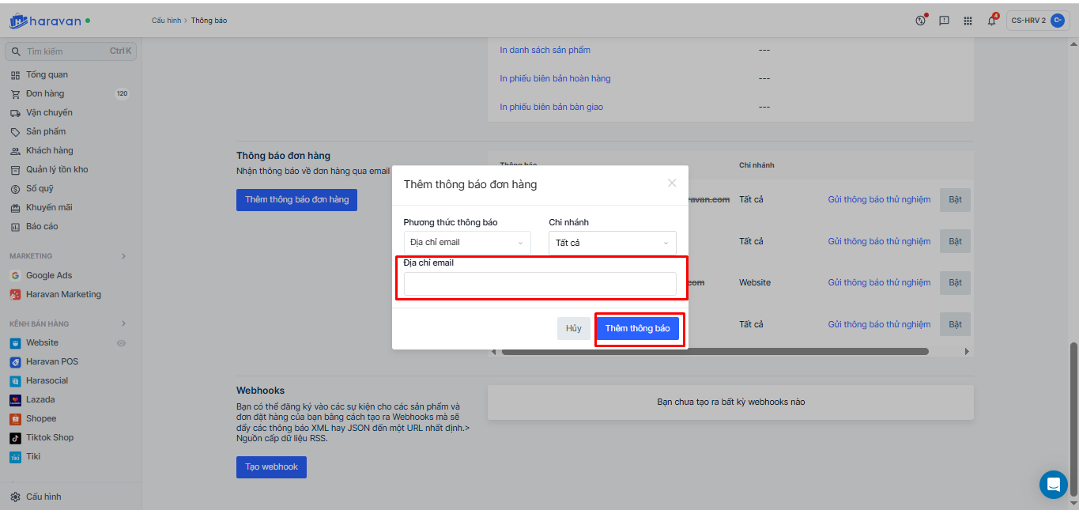This screenshot has height=510, width=1079.
Task: Close the Thêm thông báo đơn hàng dialog
Action: click(672, 183)
